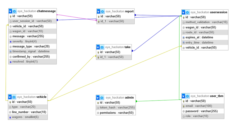Screen dimensions: 229x122
Task: Collapse chatmessage table columns with V toggle
Action: 10,11
